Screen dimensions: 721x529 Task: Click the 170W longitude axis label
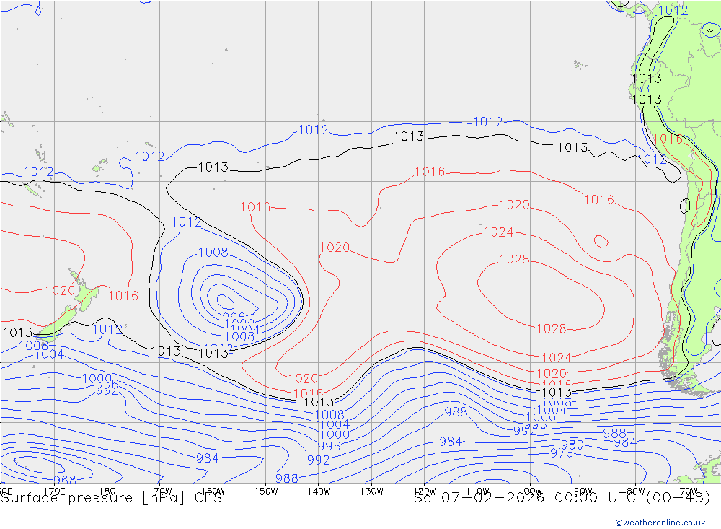pyautogui.click(x=160, y=491)
